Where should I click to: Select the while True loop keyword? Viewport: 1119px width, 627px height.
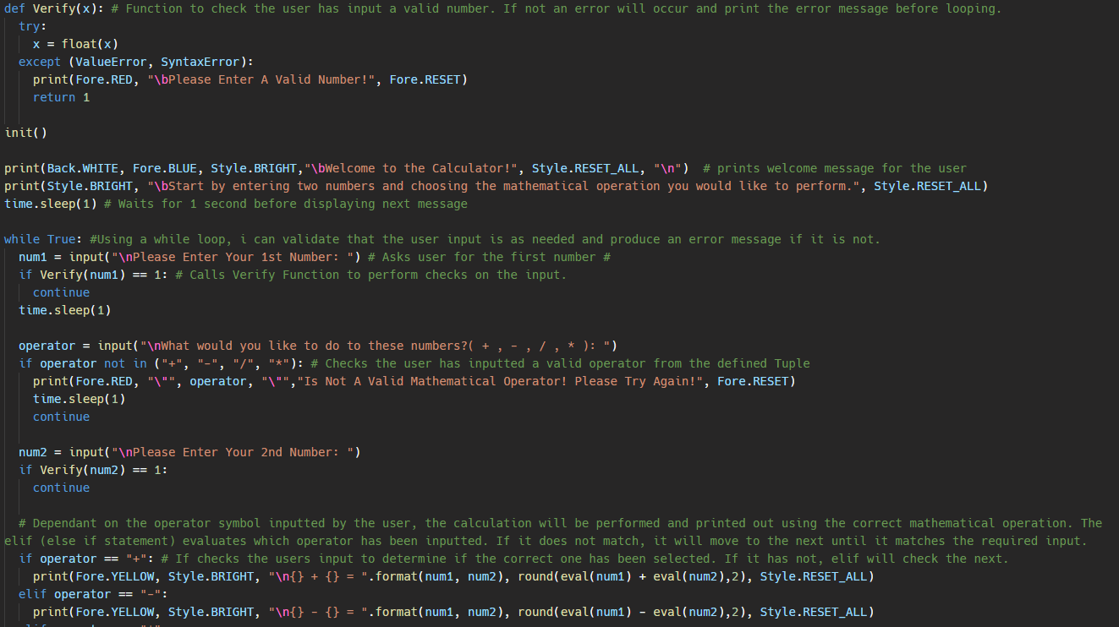(39, 238)
